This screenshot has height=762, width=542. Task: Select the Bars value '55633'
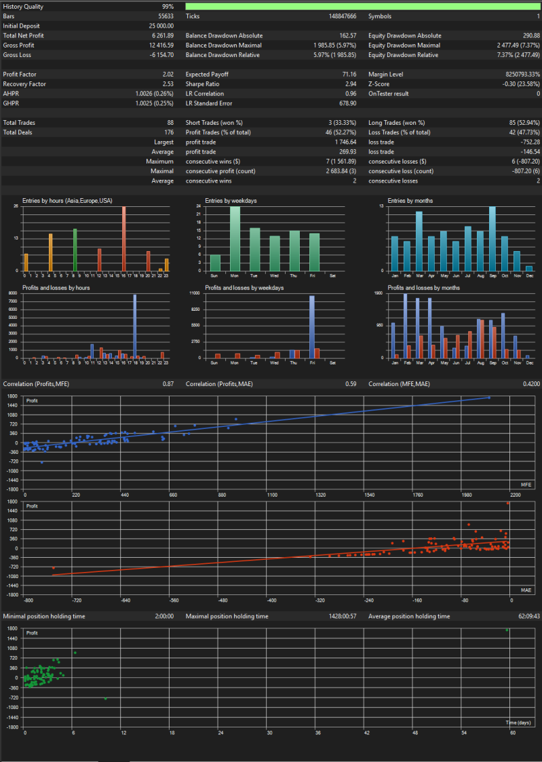tap(166, 16)
